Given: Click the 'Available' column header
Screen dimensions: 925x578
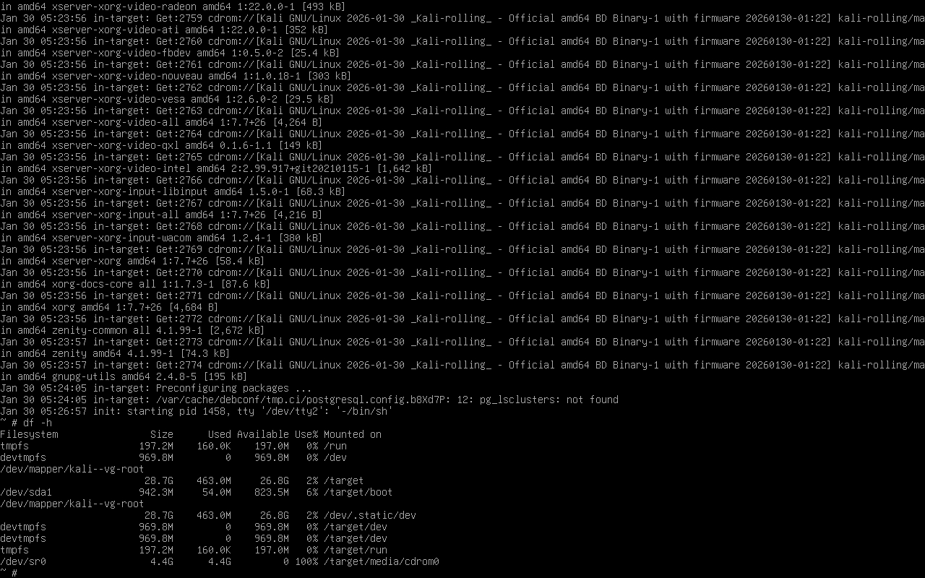Looking at the screenshot, I should coord(263,434).
